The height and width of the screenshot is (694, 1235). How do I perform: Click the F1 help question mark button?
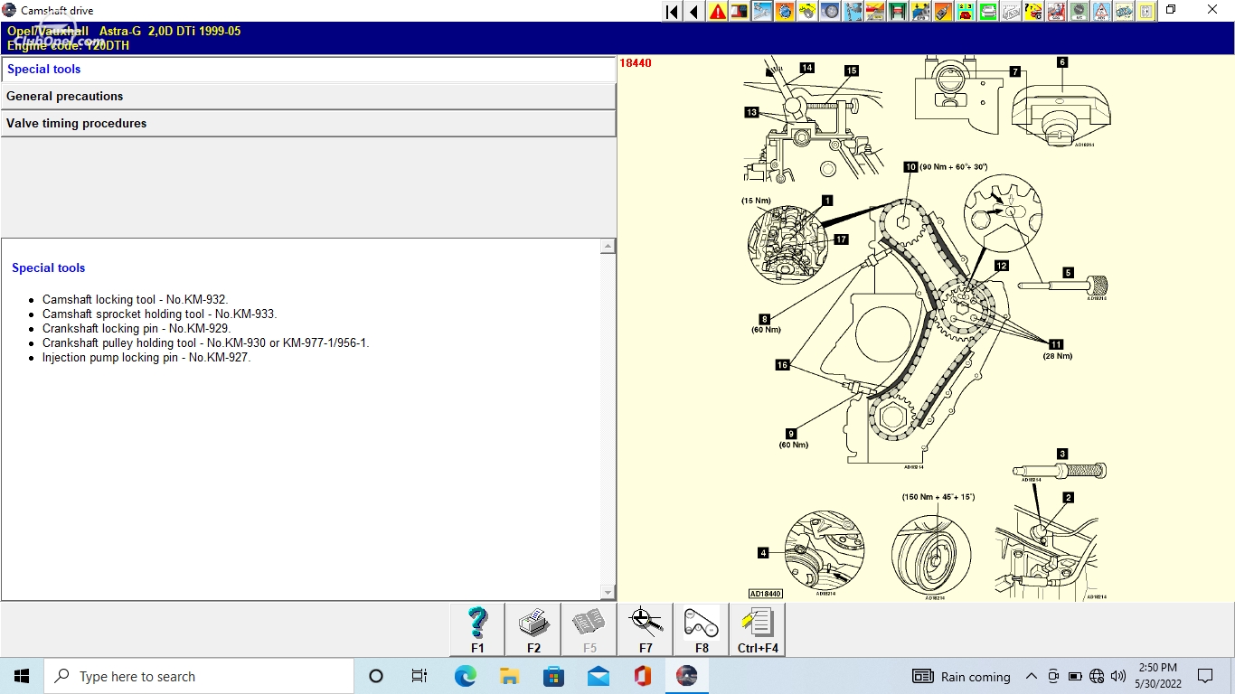pos(477,630)
